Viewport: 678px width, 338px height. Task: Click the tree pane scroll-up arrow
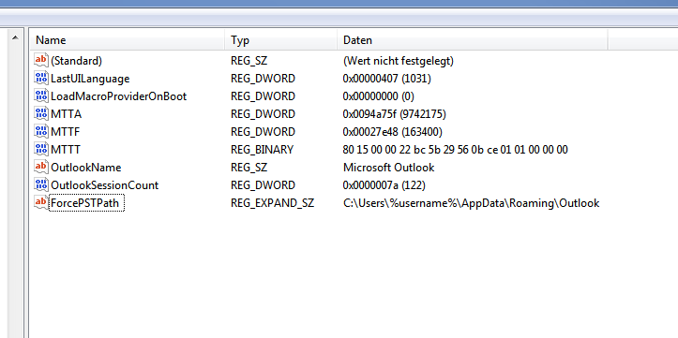point(15,37)
